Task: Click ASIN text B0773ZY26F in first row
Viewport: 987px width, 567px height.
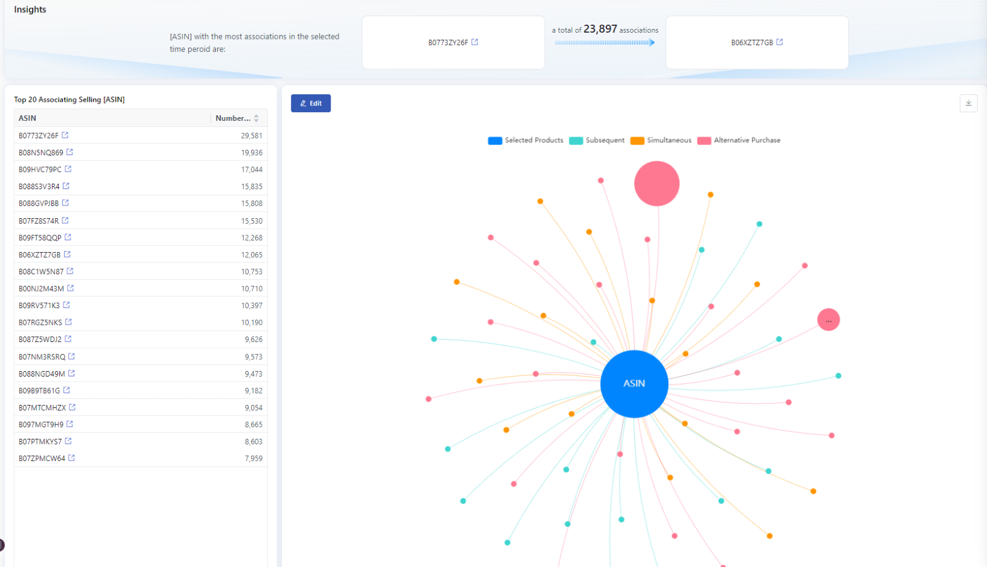Action: (x=38, y=136)
